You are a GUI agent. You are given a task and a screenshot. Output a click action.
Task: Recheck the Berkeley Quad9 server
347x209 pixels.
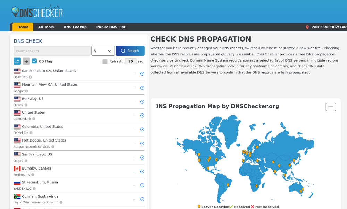(x=142, y=102)
